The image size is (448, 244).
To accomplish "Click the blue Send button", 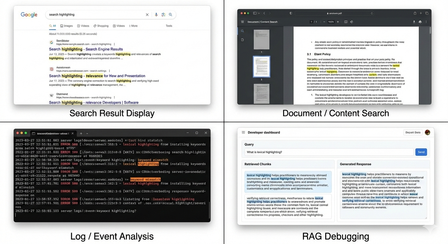I will click(x=421, y=152).
